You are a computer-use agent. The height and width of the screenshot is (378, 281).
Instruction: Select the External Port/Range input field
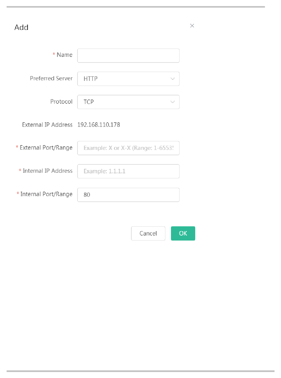128,148
